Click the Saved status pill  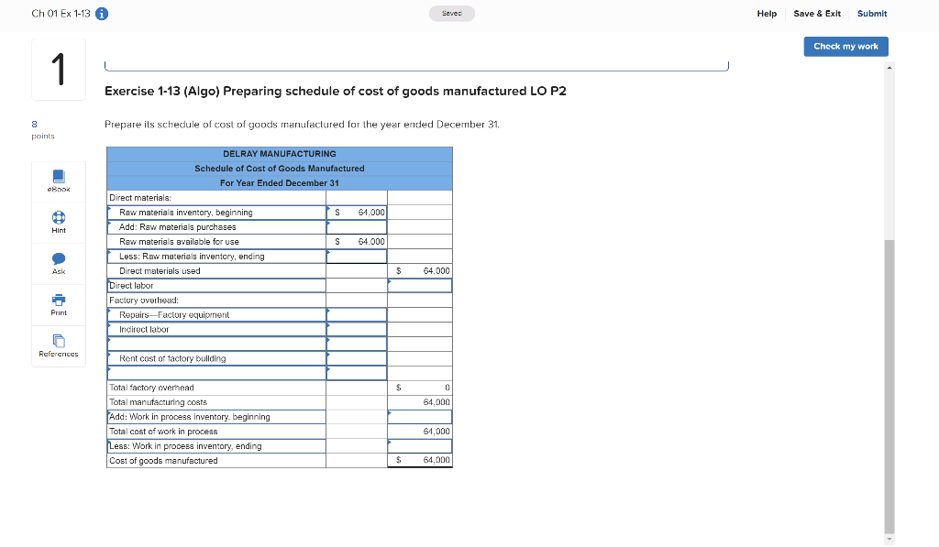(451, 13)
